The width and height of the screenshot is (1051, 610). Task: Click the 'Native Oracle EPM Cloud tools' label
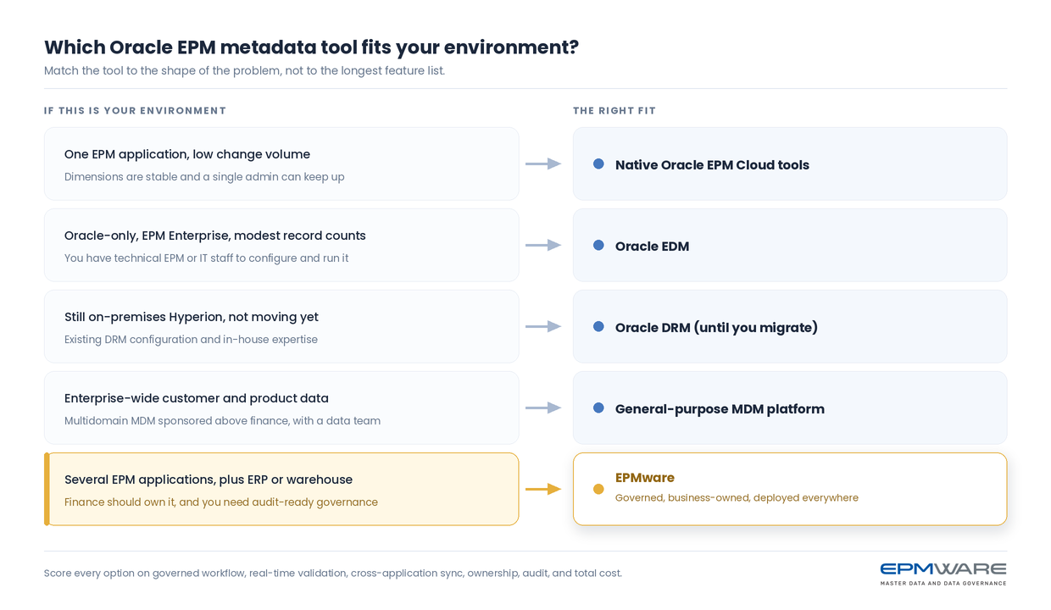pos(712,165)
